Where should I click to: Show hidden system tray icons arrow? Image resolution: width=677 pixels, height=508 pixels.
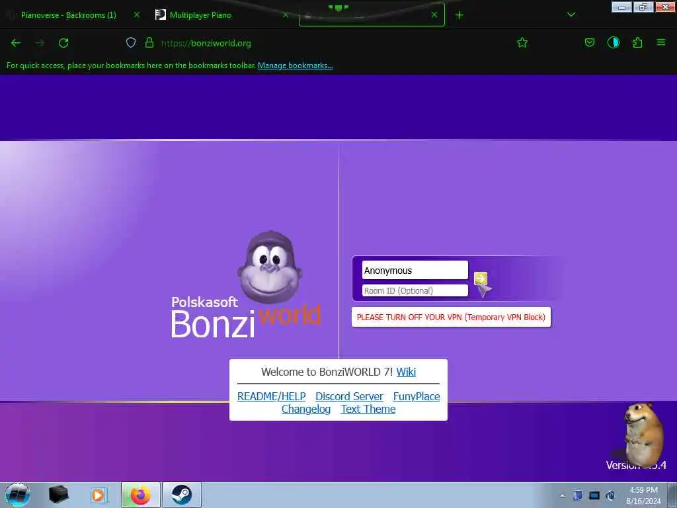point(562,495)
